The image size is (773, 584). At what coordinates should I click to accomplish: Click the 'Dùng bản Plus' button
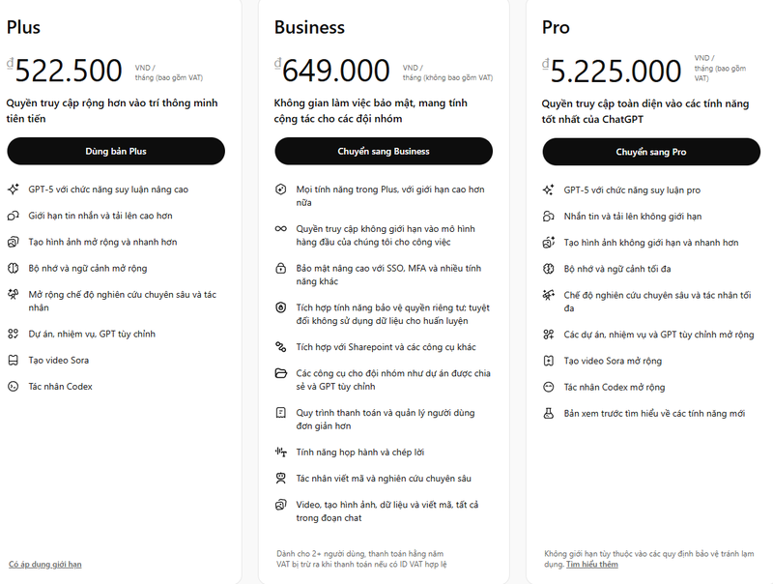(116, 151)
